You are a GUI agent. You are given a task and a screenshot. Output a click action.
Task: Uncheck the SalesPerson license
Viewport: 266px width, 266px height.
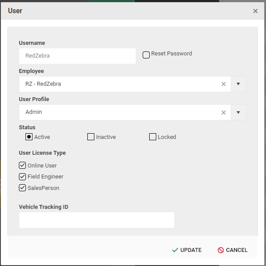pyautogui.click(x=22, y=188)
